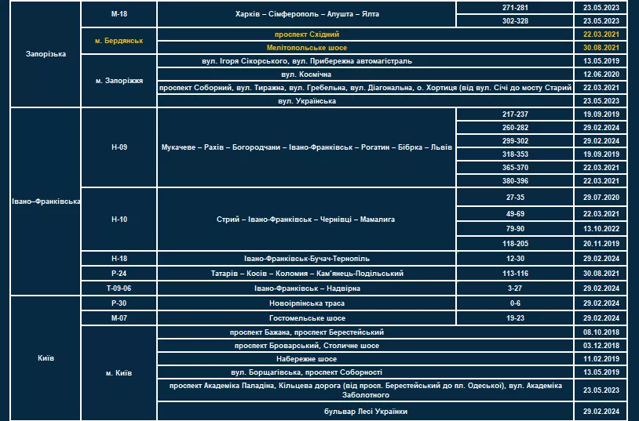
Task: Select the Н-09 road code cell
Action: coord(119,147)
